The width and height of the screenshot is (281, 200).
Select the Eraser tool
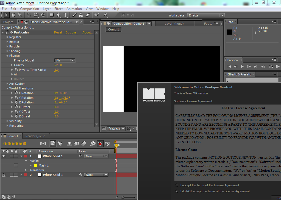point(88,15)
